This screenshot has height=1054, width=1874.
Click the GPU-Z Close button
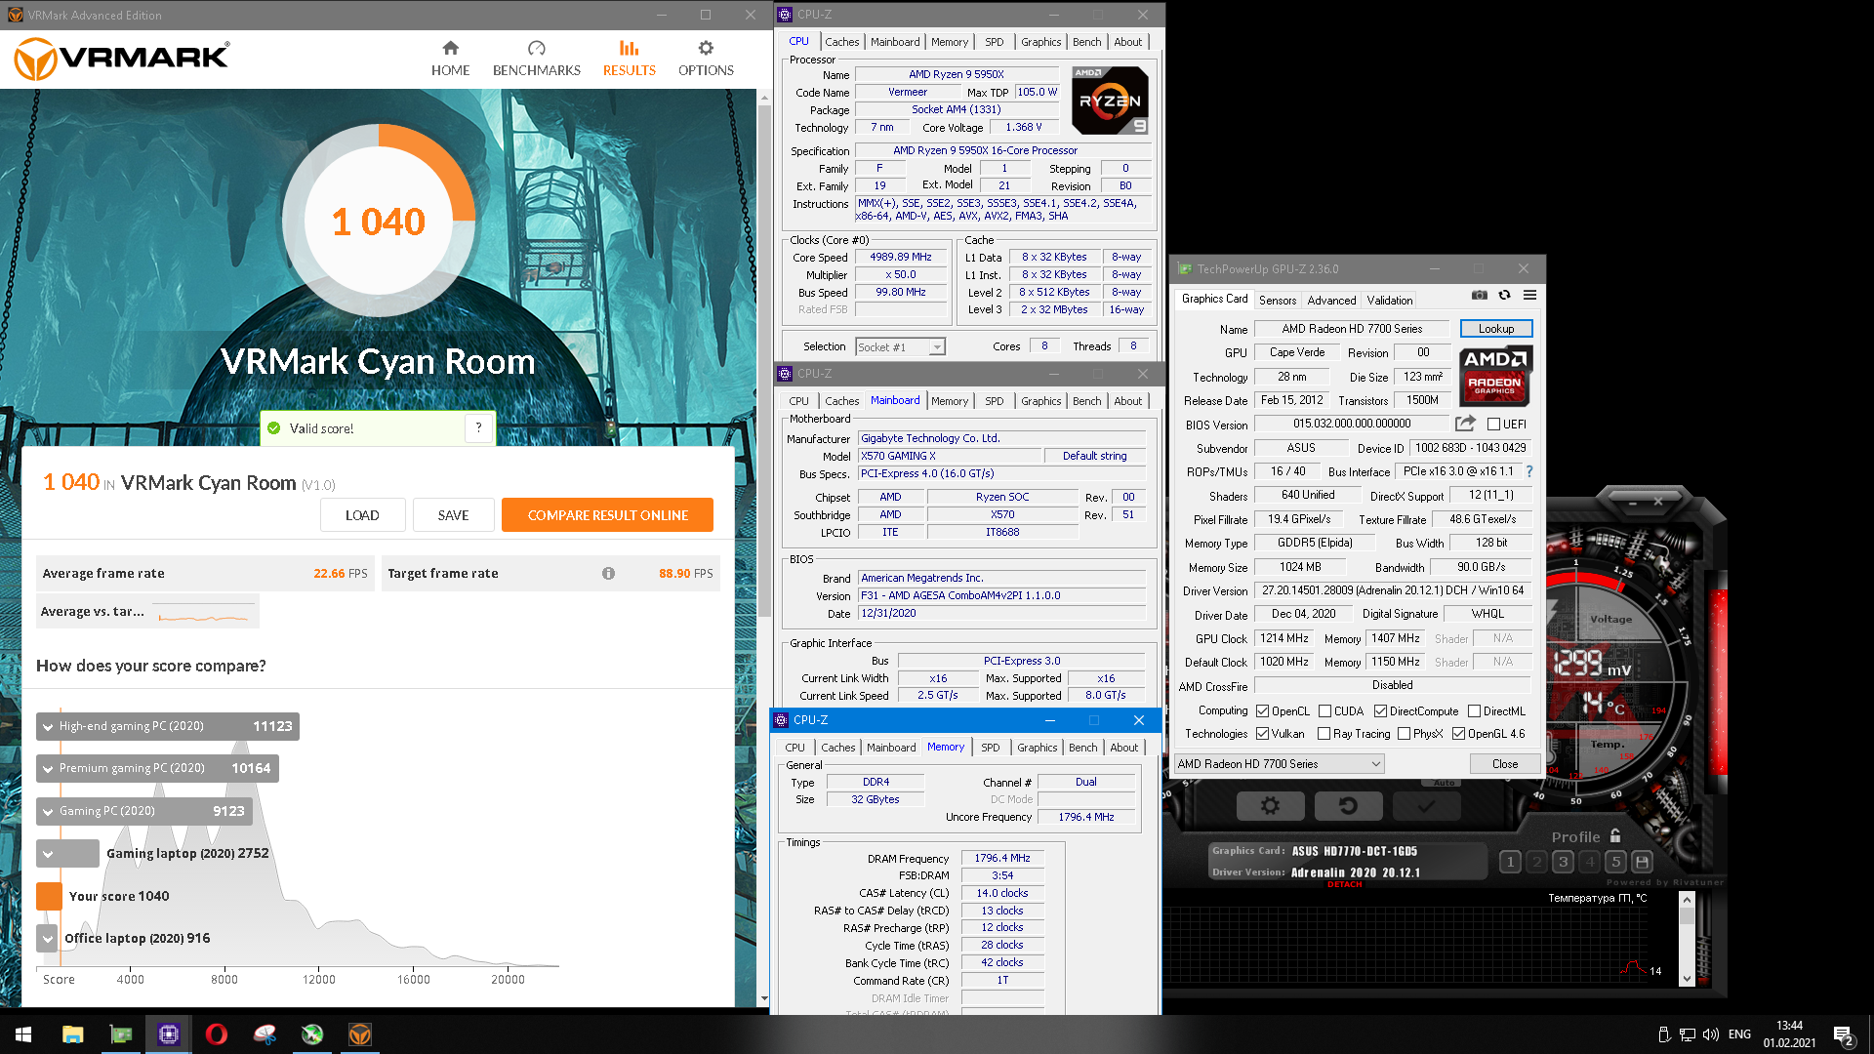point(1504,764)
